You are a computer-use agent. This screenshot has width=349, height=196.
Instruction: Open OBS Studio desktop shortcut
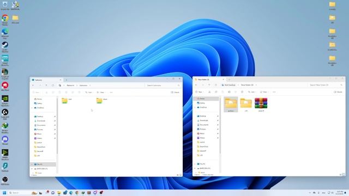coord(5,181)
